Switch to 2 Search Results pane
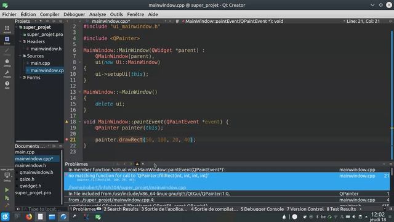394x222 pixels. click(121, 209)
